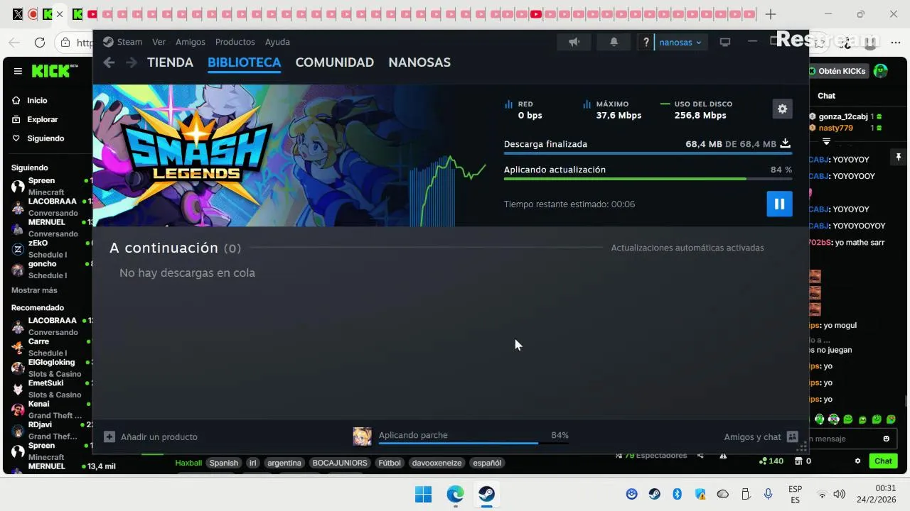
Task: Open emoji picker in chat input
Action: pyautogui.click(x=886, y=439)
